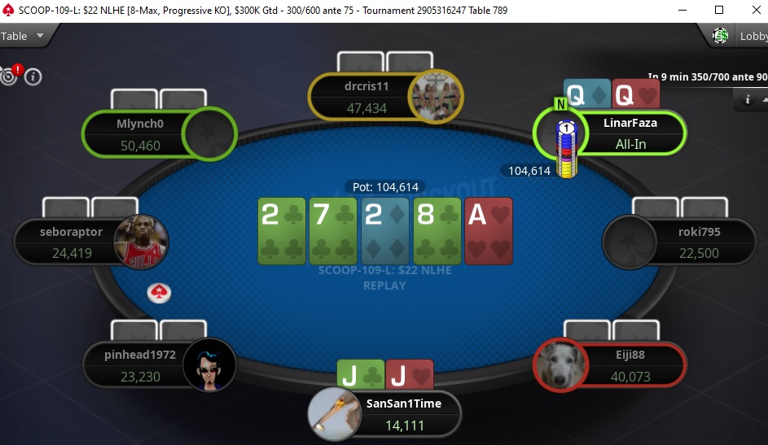Click the cashier chip icon beside Lobby
The width and height of the screenshot is (768, 445).
pos(721,36)
